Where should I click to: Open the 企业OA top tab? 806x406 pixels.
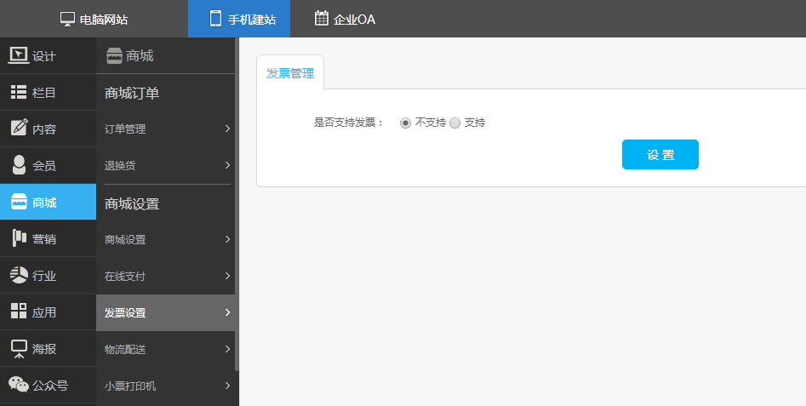[x=345, y=19]
